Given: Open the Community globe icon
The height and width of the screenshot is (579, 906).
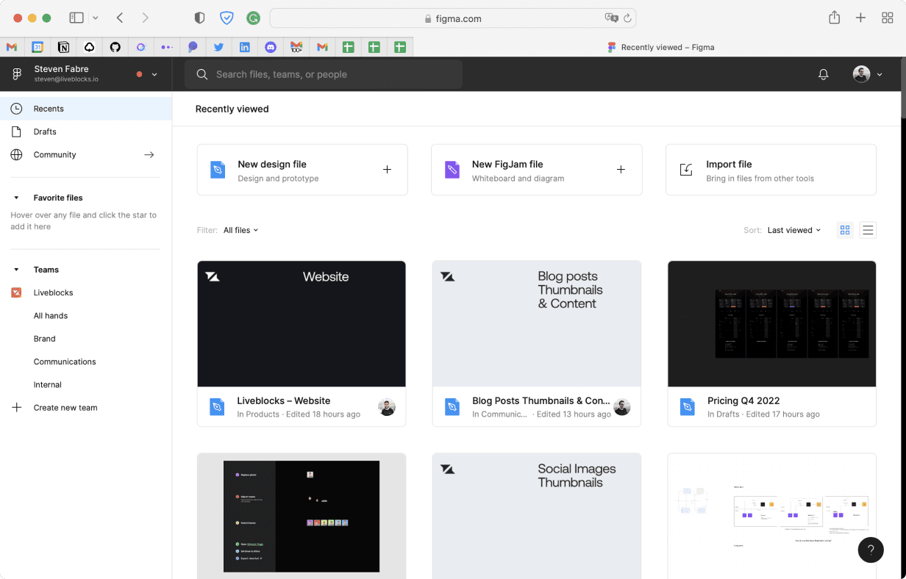Looking at the screenshot, I should click(16, 154).
